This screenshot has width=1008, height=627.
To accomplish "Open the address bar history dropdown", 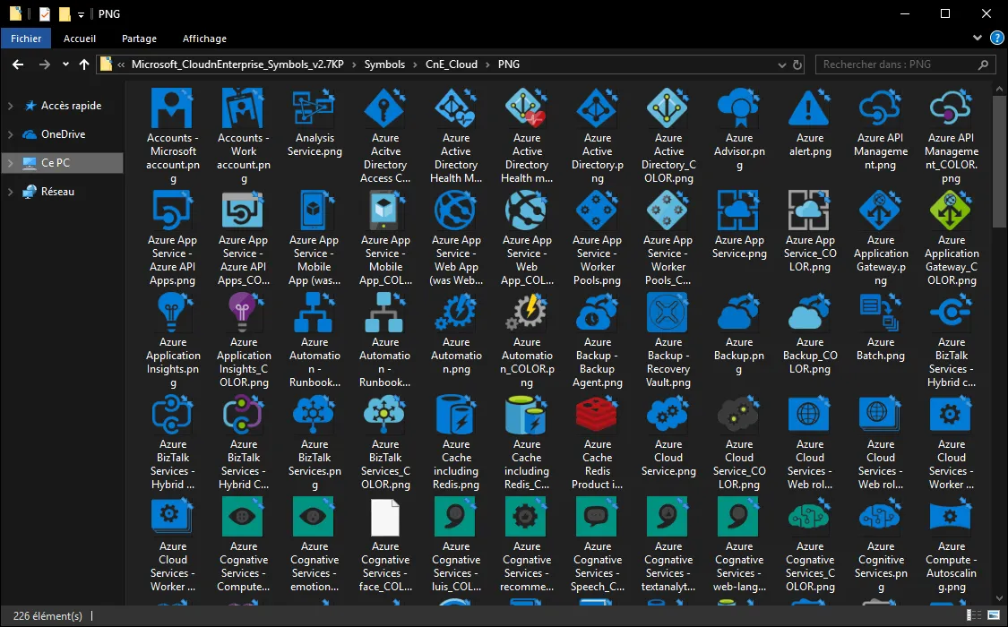I will 781,64.
